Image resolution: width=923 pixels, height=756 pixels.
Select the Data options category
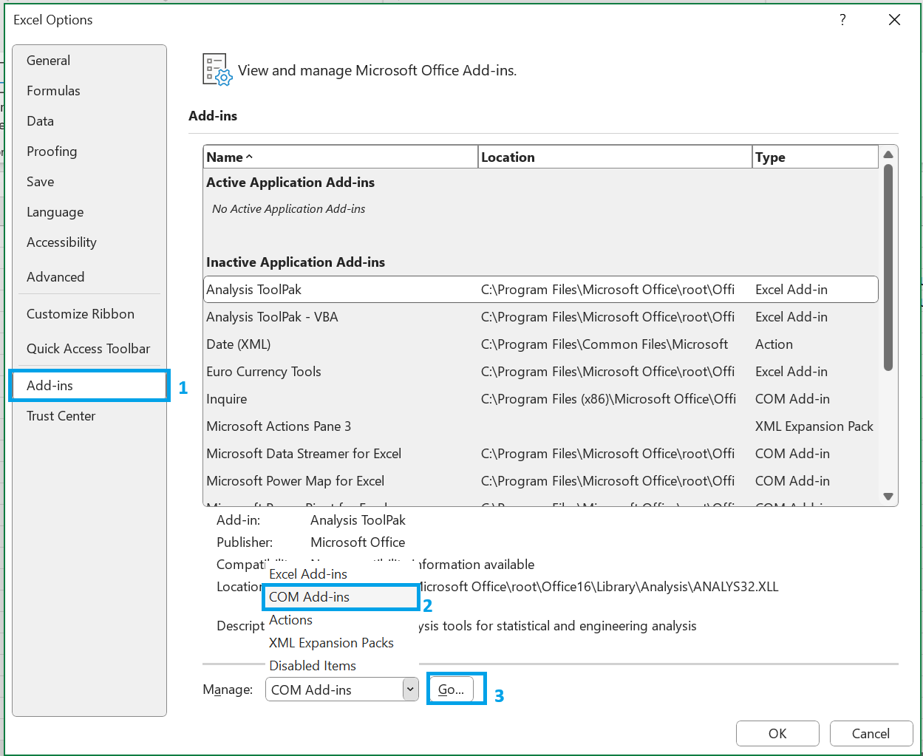(89, 121)
